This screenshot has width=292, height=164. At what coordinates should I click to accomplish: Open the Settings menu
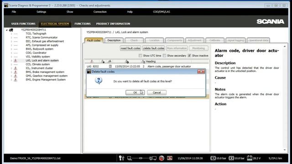click(x=41, y=12)
